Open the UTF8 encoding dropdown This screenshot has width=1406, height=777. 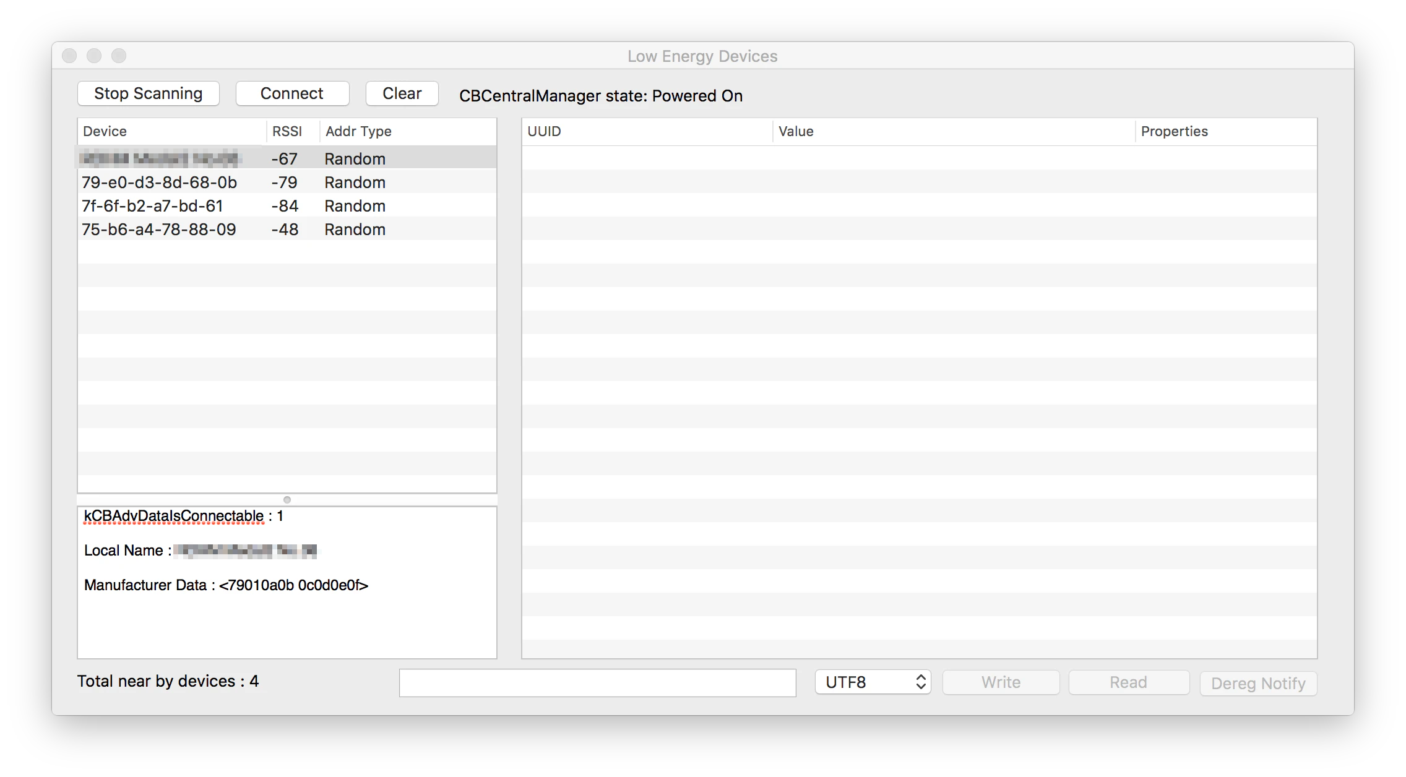pyautogui.click(x=873, y=682)
